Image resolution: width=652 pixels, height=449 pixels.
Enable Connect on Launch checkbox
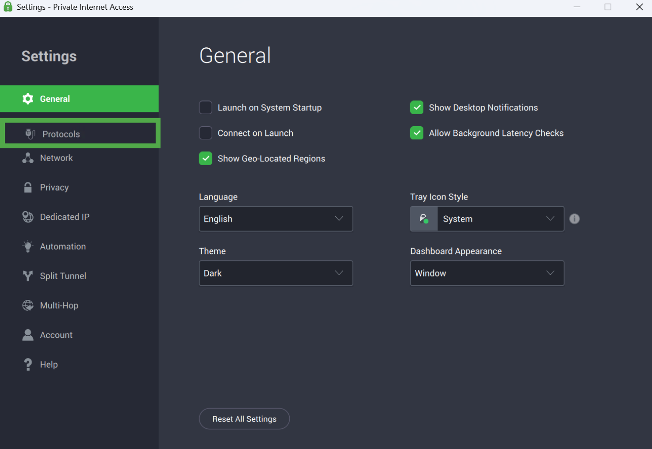tap(206, 133)
